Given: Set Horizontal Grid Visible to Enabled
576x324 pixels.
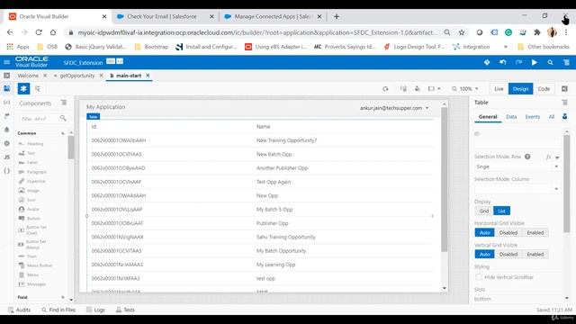Looking at the screenshot, I should [x=535, y=232].
